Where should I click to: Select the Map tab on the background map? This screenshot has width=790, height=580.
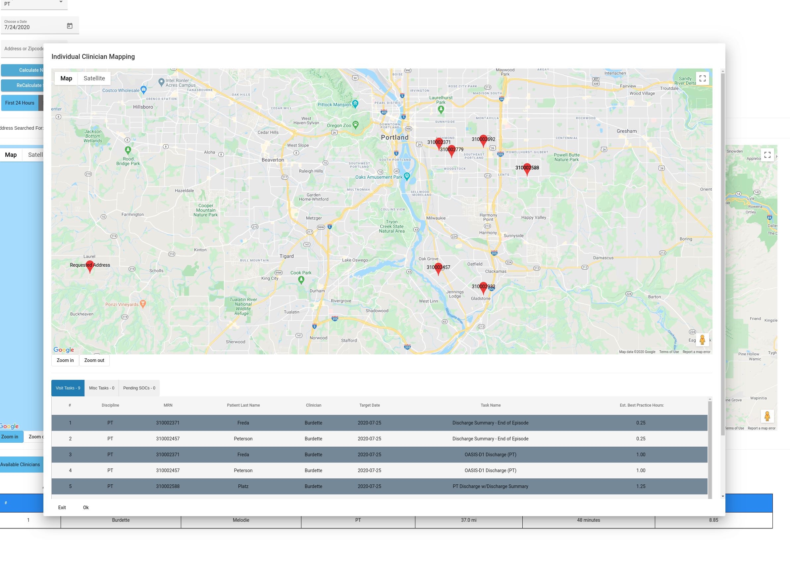click(11, 155)
